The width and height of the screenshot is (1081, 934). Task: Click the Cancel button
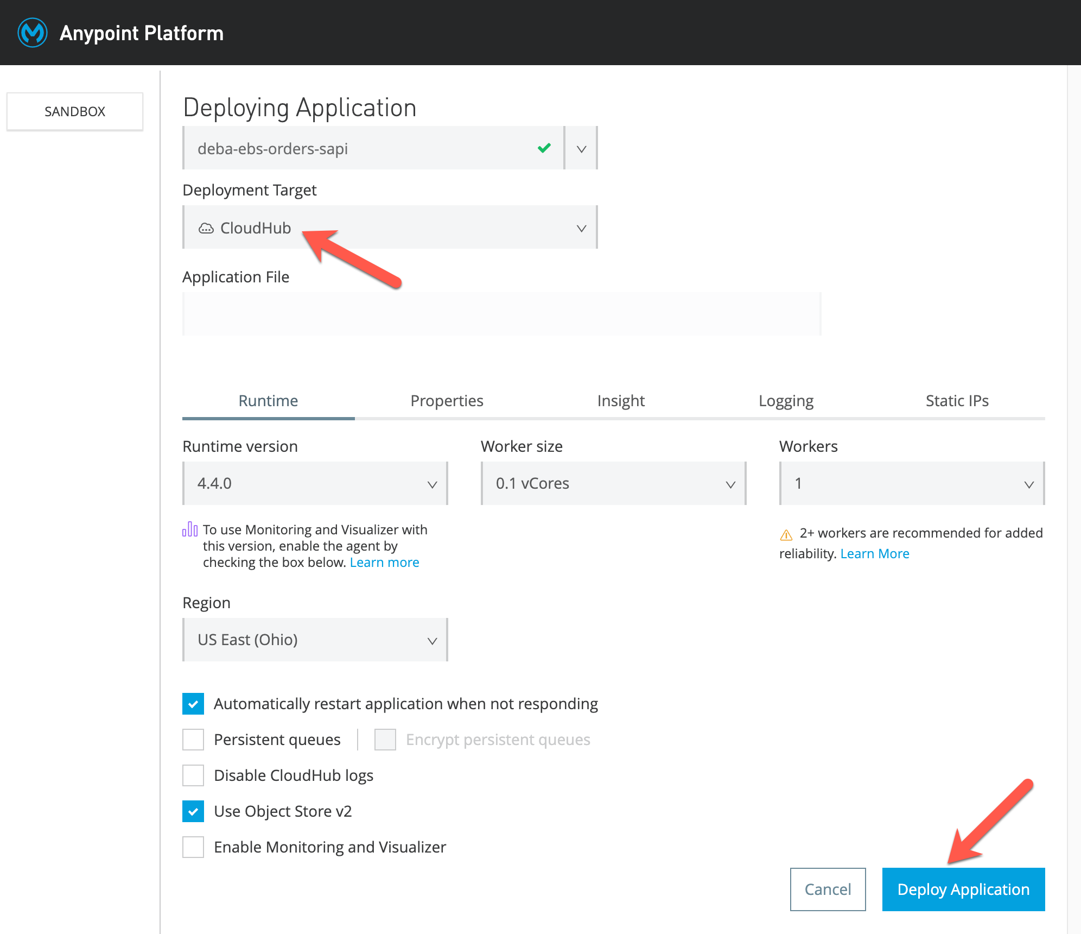click(828, 889)
